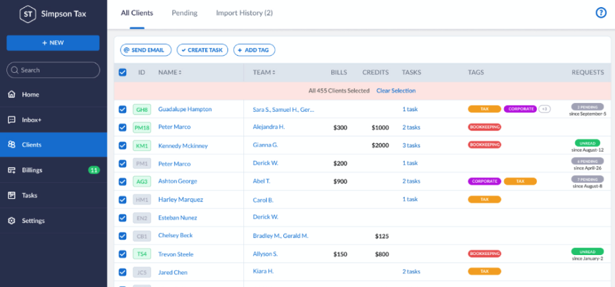Click the orange TAX tag on Harley Marquez
This screenshot has width=615, height=287.
click(484, 199)
